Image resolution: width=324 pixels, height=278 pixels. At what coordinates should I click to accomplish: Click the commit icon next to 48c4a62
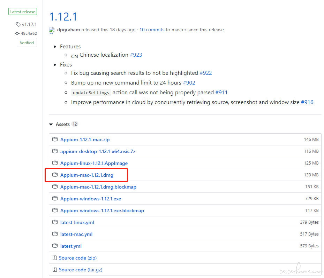17,33
